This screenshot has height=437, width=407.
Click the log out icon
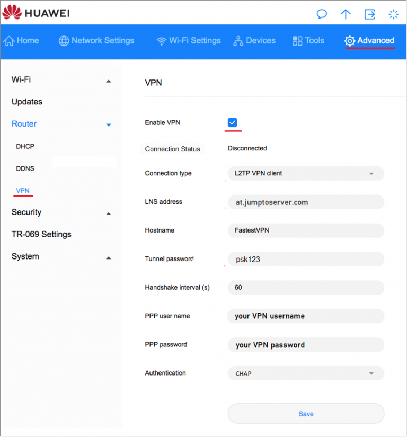[369, 14]
